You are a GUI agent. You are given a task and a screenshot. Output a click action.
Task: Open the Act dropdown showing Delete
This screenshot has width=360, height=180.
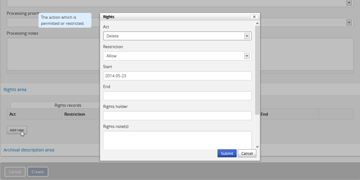[177, 36]
